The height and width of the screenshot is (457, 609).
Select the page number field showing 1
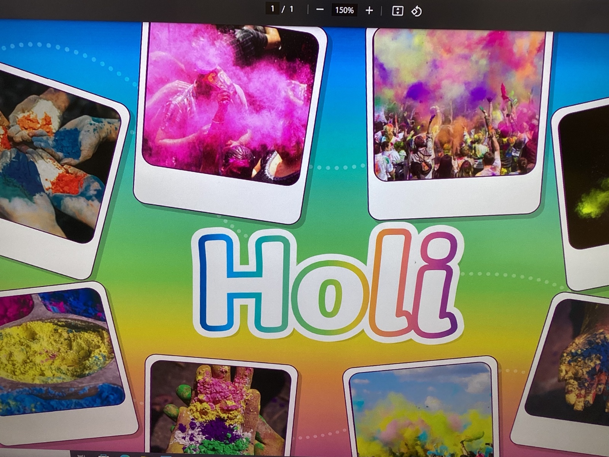coord(273,9)
